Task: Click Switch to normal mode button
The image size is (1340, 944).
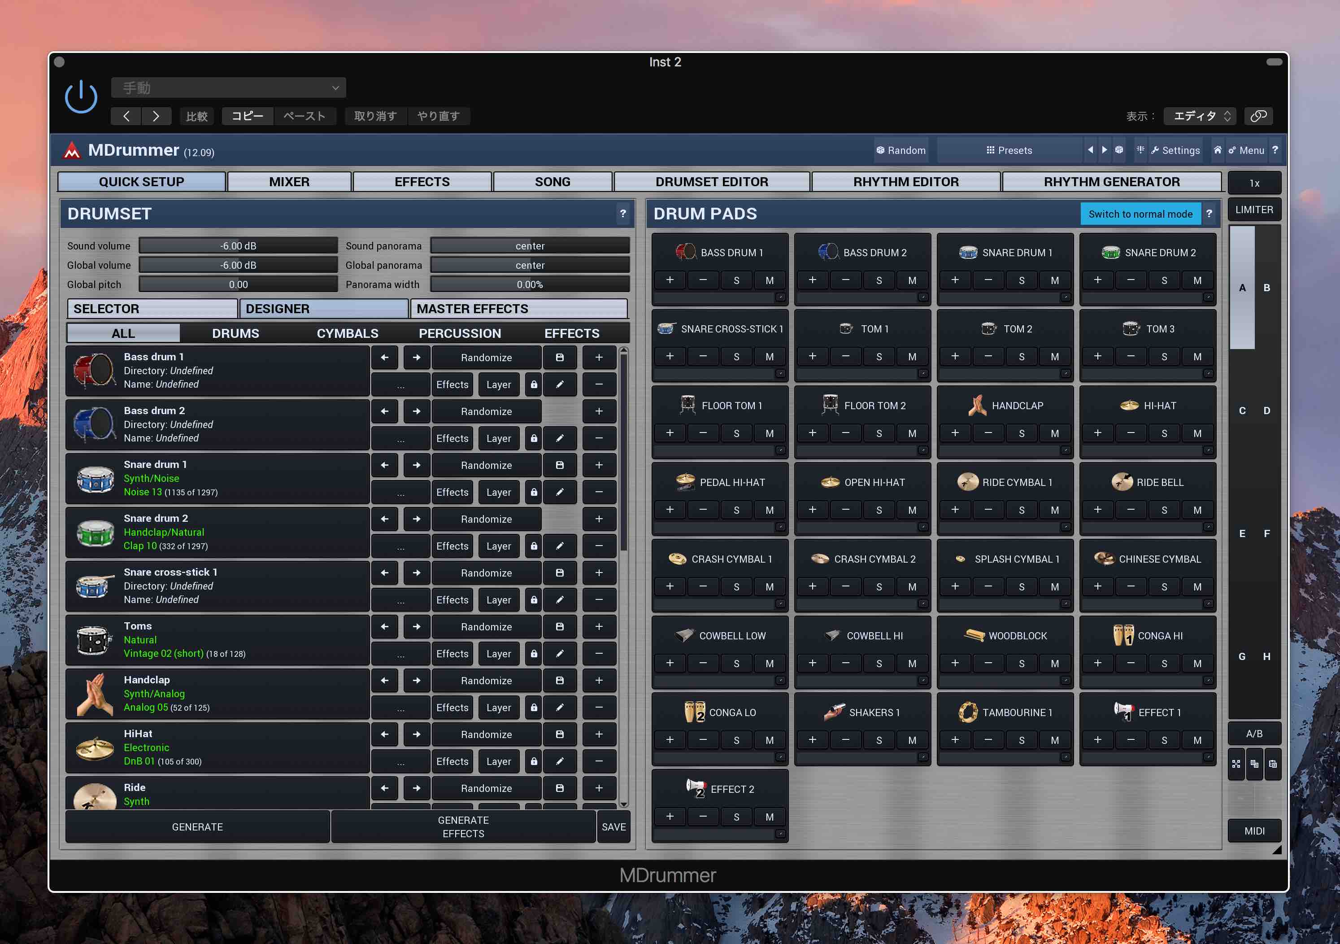Action: click(x=1140, y=214)
